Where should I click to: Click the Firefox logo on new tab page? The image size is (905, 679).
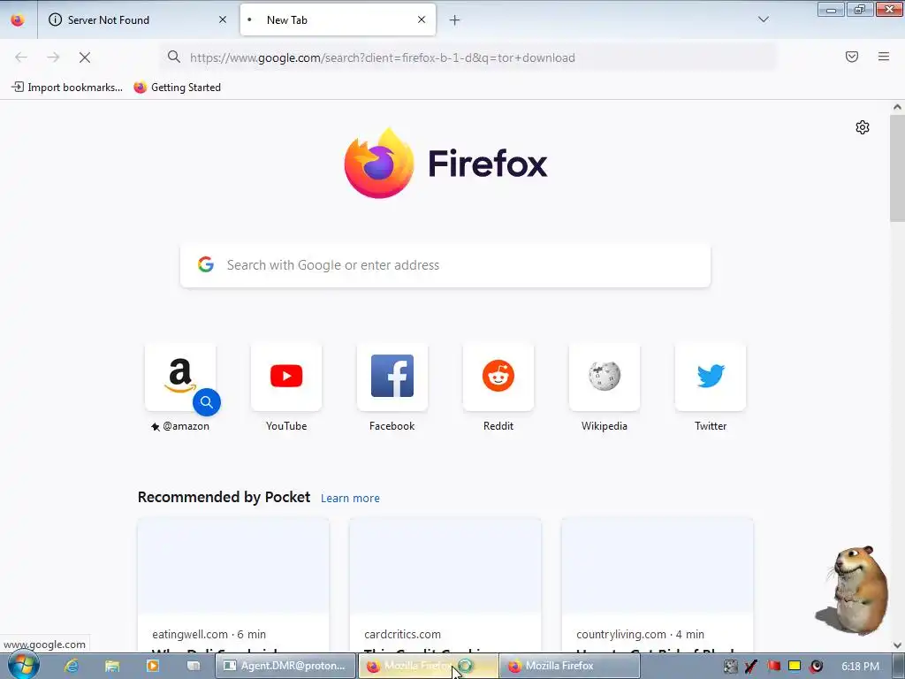[445, 164]
